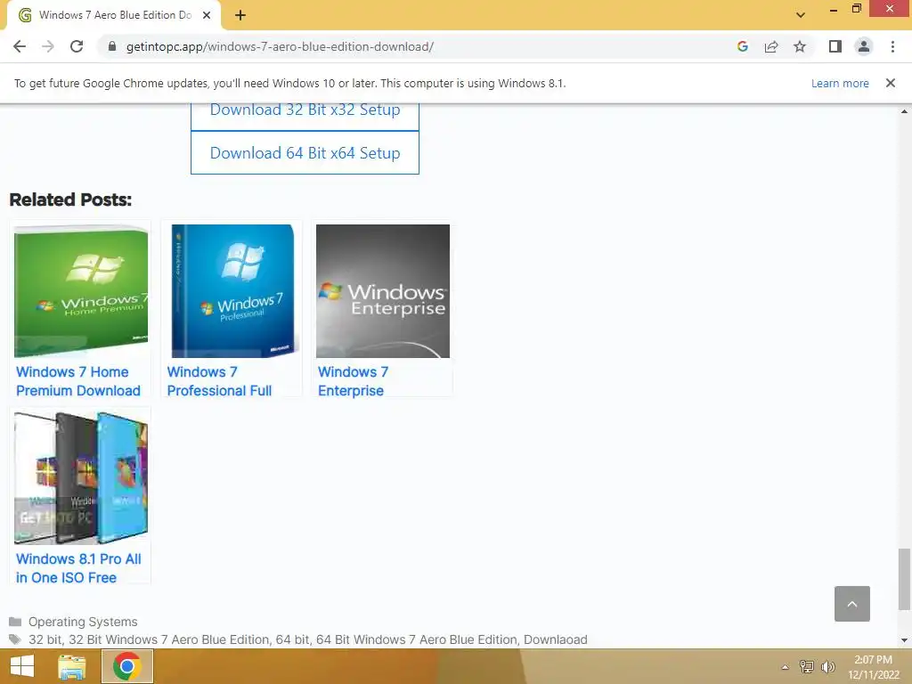Open File Explorer from the taskbar
Viewport: 912px width, 684px height.
pyautogui.click(x=72, y=666)
